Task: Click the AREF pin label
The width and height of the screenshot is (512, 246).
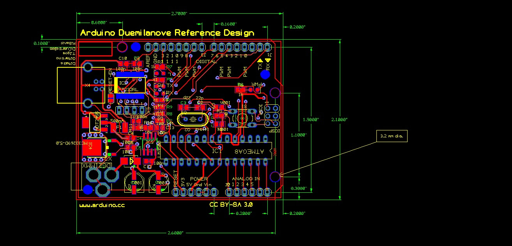Action: [148, 61]
